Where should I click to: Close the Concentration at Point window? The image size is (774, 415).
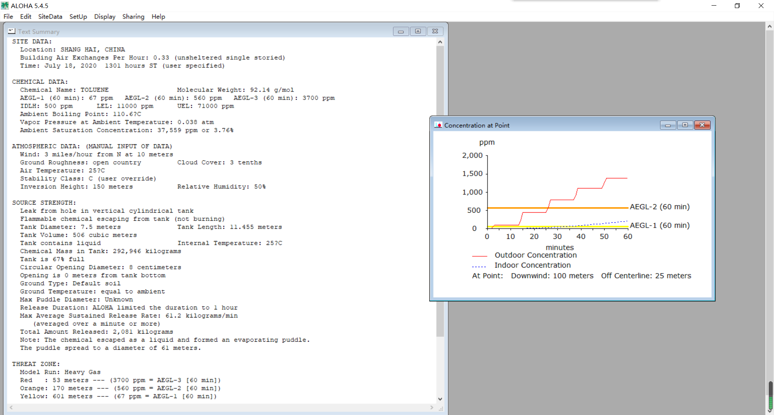pos(702,125)
